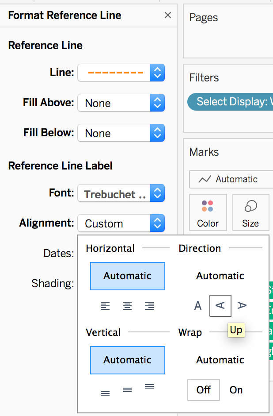The image size is (273, 416).
Task: Turn label text wrapping On
Action: [236, 390]
